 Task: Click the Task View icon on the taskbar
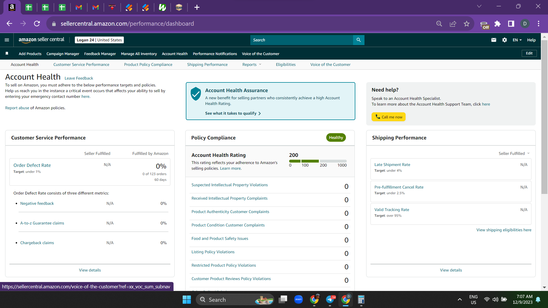pos(283,299)
